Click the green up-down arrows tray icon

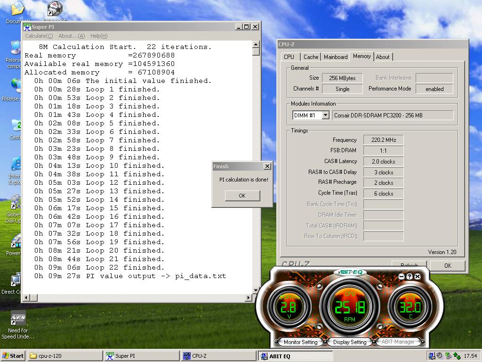coord(457,356)
